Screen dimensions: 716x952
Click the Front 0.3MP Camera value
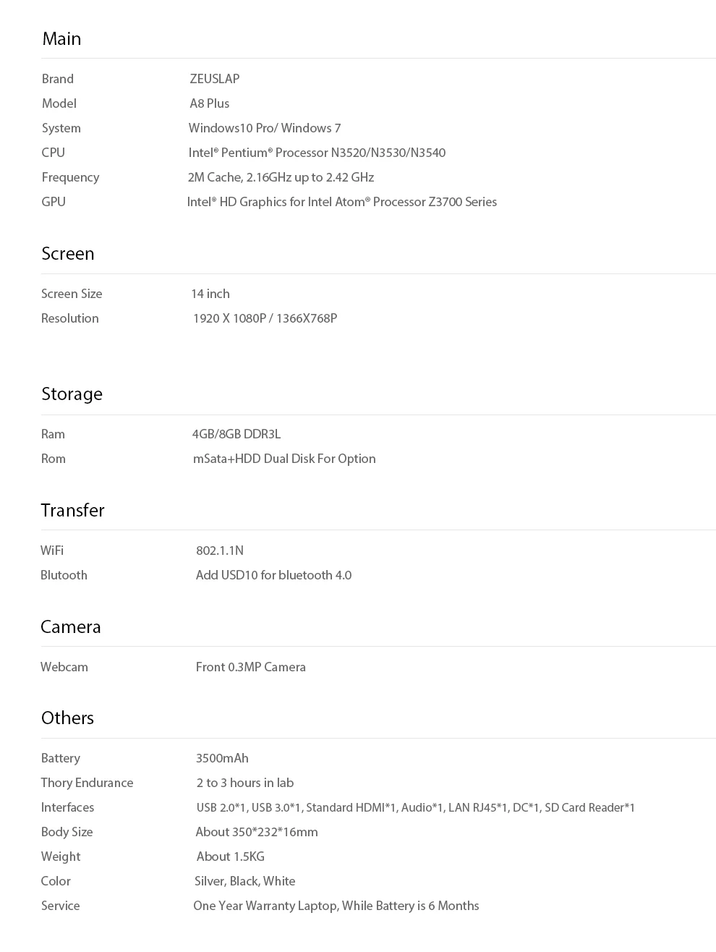[251, 667]
